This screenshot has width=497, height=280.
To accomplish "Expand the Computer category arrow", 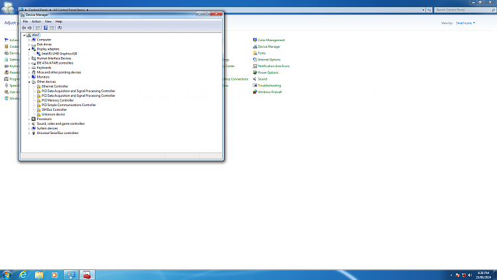I will [x=29, y=40].
